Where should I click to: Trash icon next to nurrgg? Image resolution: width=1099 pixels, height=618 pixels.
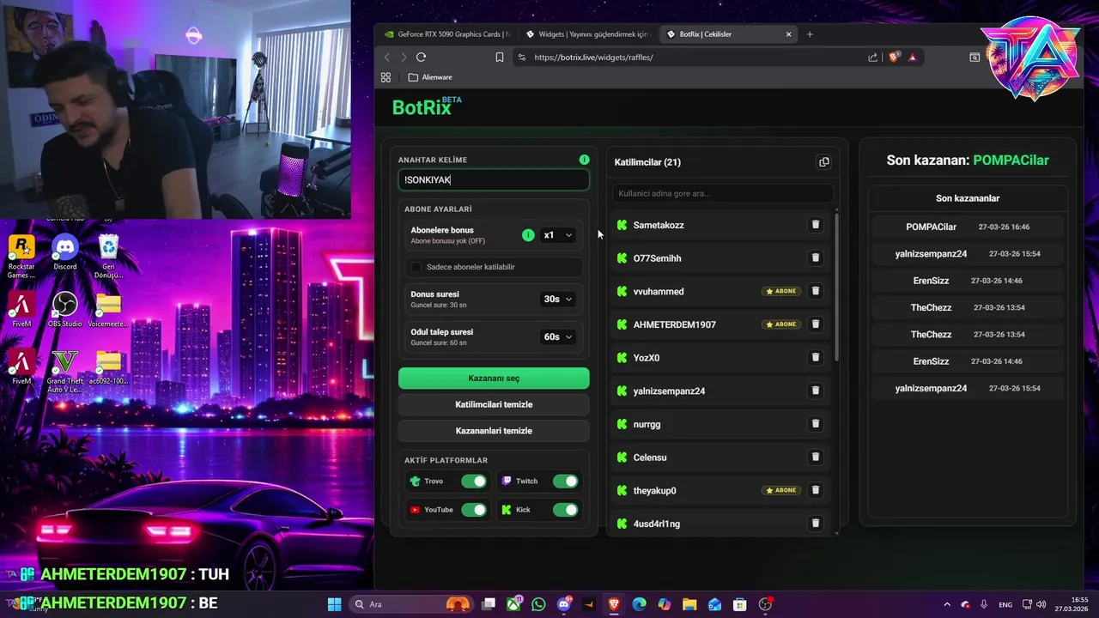816,424
